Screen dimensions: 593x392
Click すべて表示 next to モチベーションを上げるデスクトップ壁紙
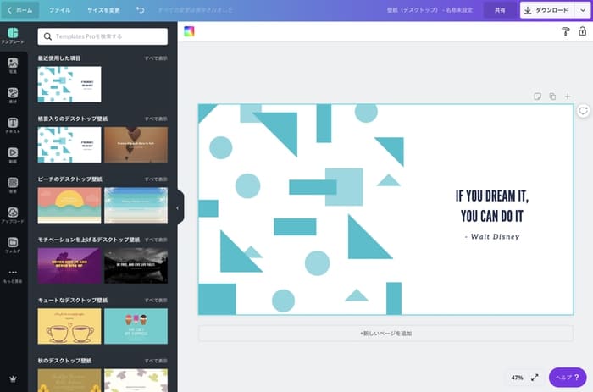pyautogui.click(x=156, y=240)
